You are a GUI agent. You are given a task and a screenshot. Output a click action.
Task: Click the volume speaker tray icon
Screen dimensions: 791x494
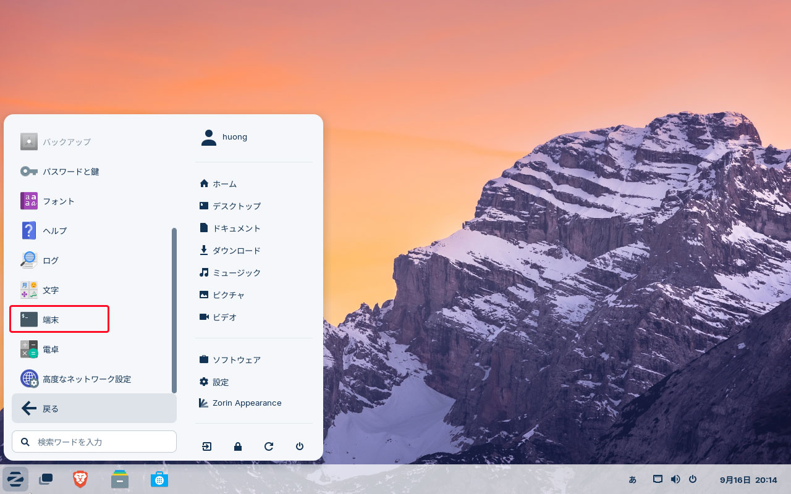pos(675,479)
